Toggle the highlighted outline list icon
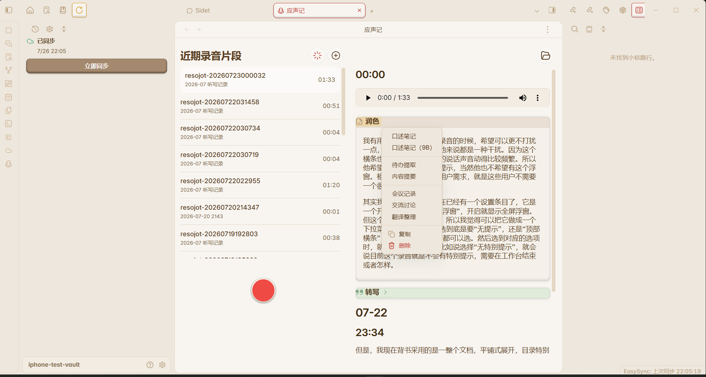This screenshot has height=377, width=706. click(x=639, y=10)
